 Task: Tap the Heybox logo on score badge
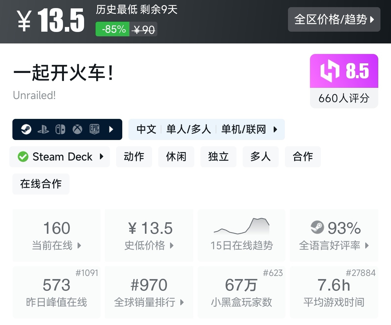(330, 71)
